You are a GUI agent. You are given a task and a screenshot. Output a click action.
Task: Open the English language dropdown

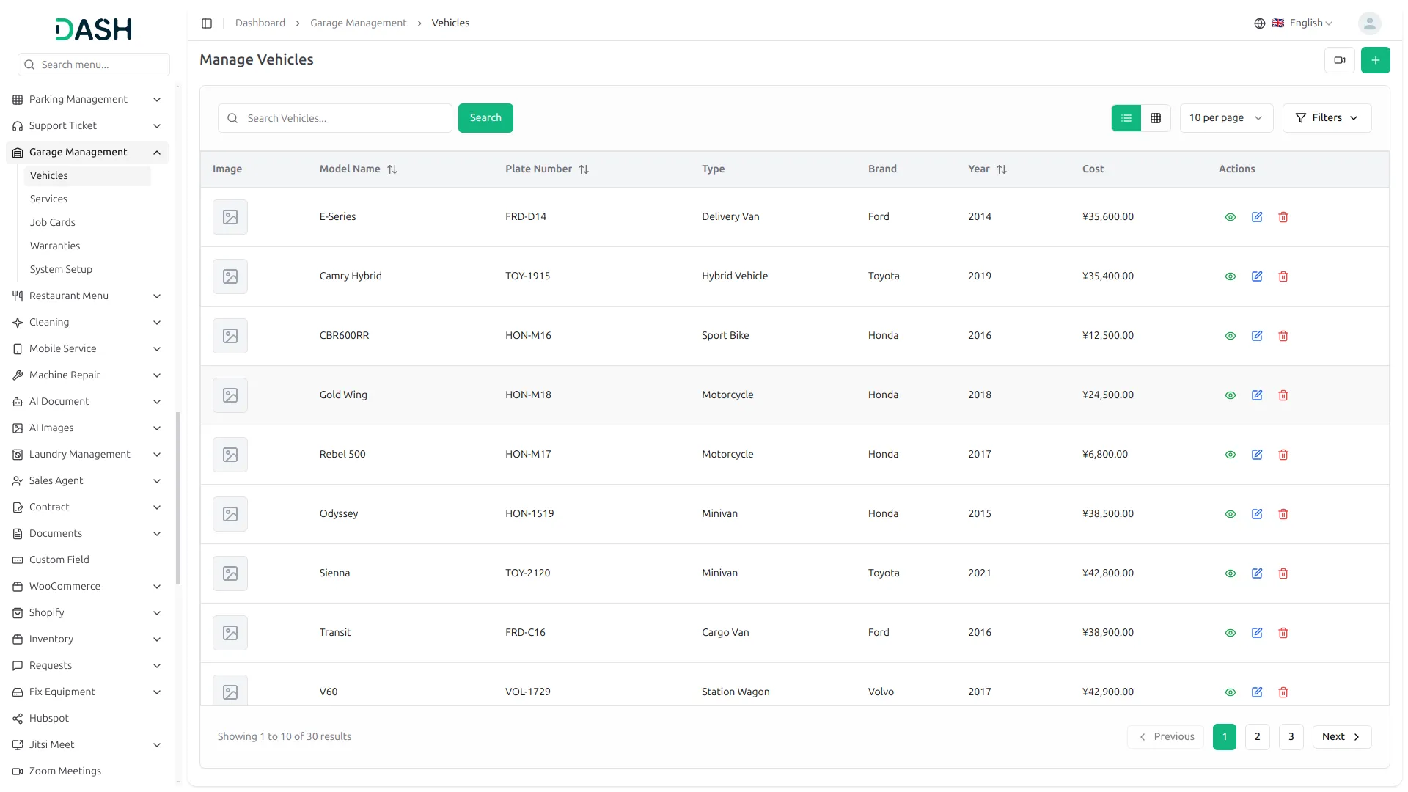(x=1302, y=23)
